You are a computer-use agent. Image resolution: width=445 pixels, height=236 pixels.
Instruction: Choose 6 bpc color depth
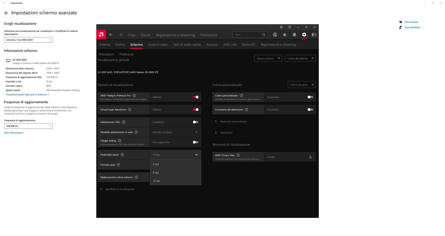[175, 164]
